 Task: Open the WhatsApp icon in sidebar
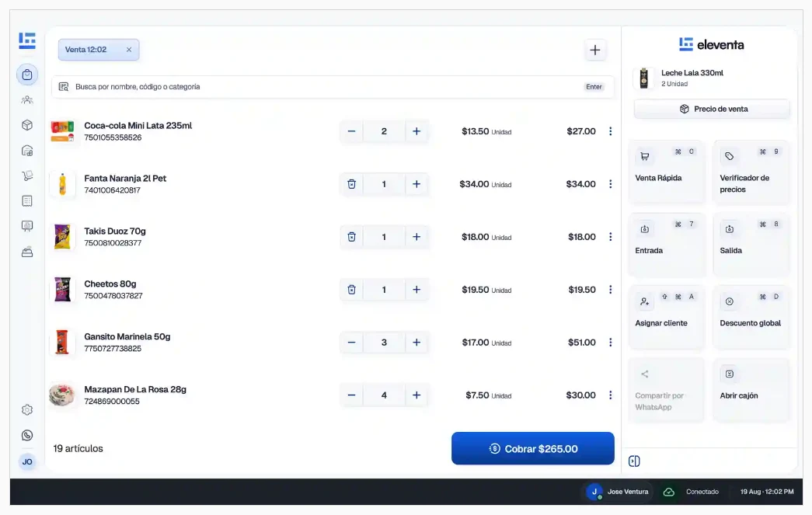click(x=27, y=435)
